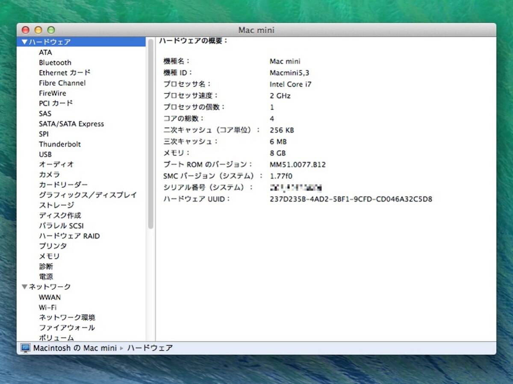Screen dimensions: 513x384
Task: Click the 2 GHz processor speed value
Action: tap(280, 96)
